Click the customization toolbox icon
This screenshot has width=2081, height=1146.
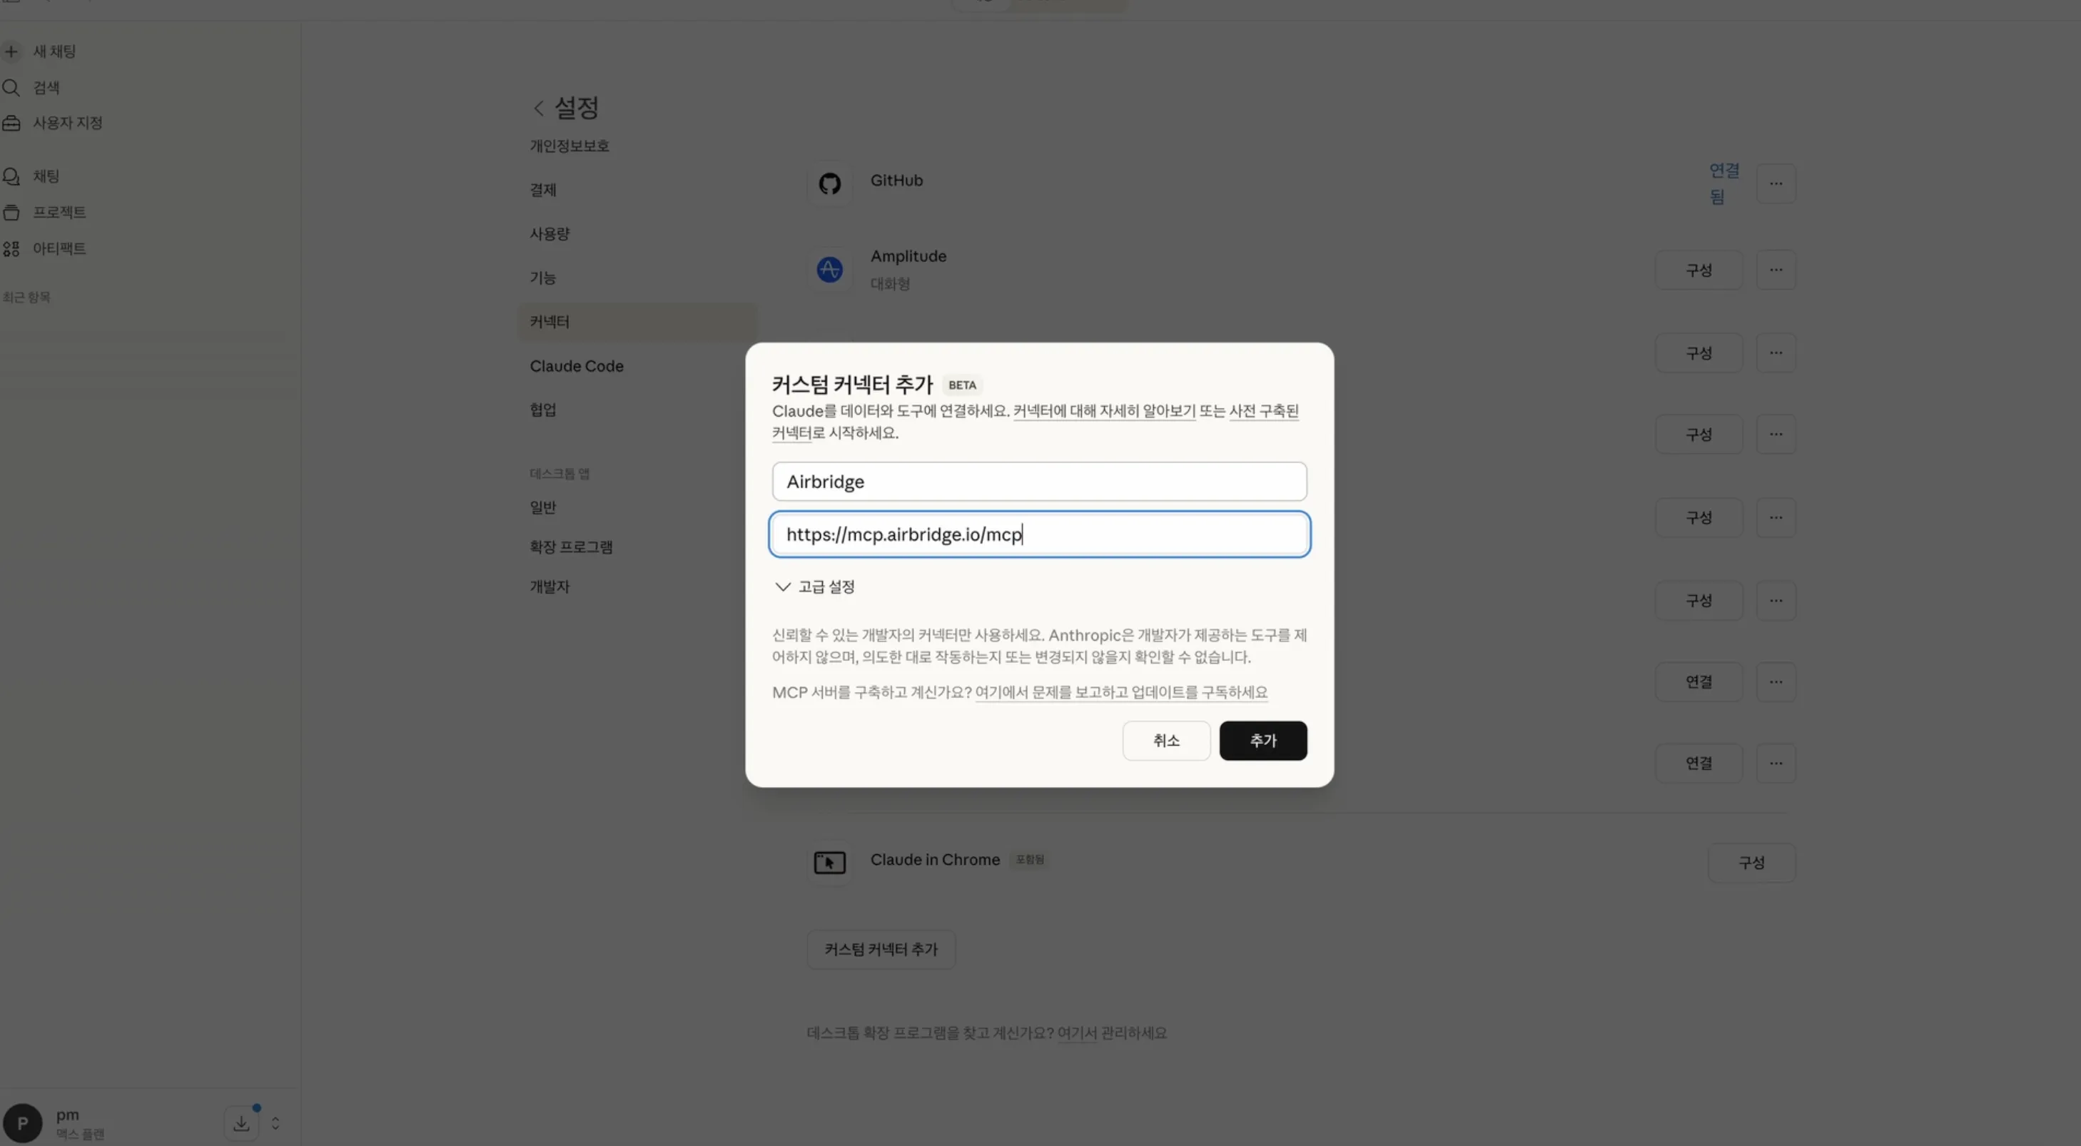(11, 123)
